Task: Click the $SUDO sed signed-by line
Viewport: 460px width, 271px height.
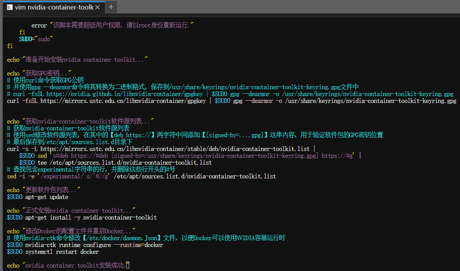Action: tap(190, 156)
